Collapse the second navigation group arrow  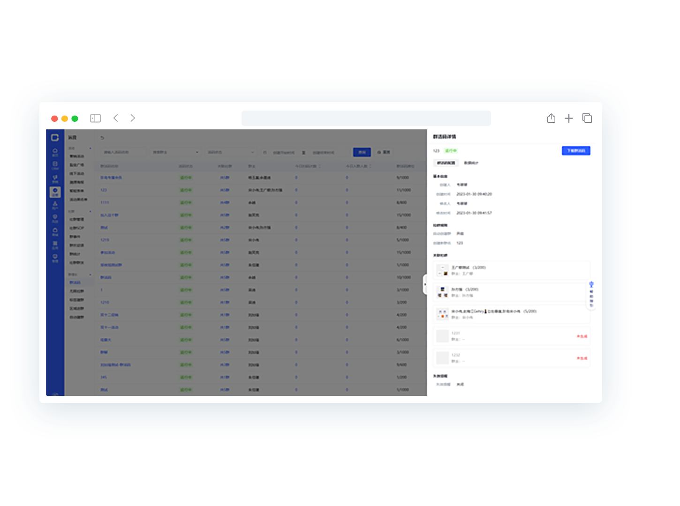(91, 212)
